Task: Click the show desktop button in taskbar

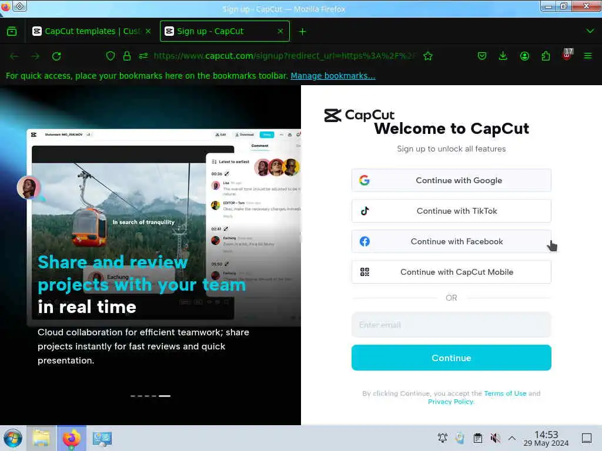Action: coord(587,438)
